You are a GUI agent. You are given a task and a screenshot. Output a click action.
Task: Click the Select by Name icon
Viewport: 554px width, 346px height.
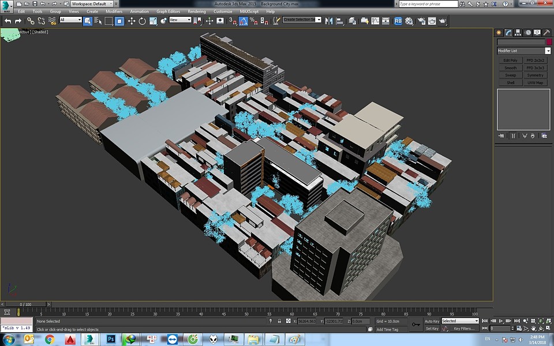pyautogui.click(x=98, y=21)
